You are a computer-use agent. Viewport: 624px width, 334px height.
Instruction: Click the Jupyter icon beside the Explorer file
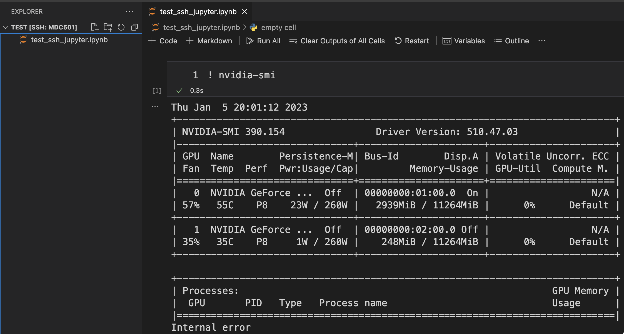[x=23, y=39]
